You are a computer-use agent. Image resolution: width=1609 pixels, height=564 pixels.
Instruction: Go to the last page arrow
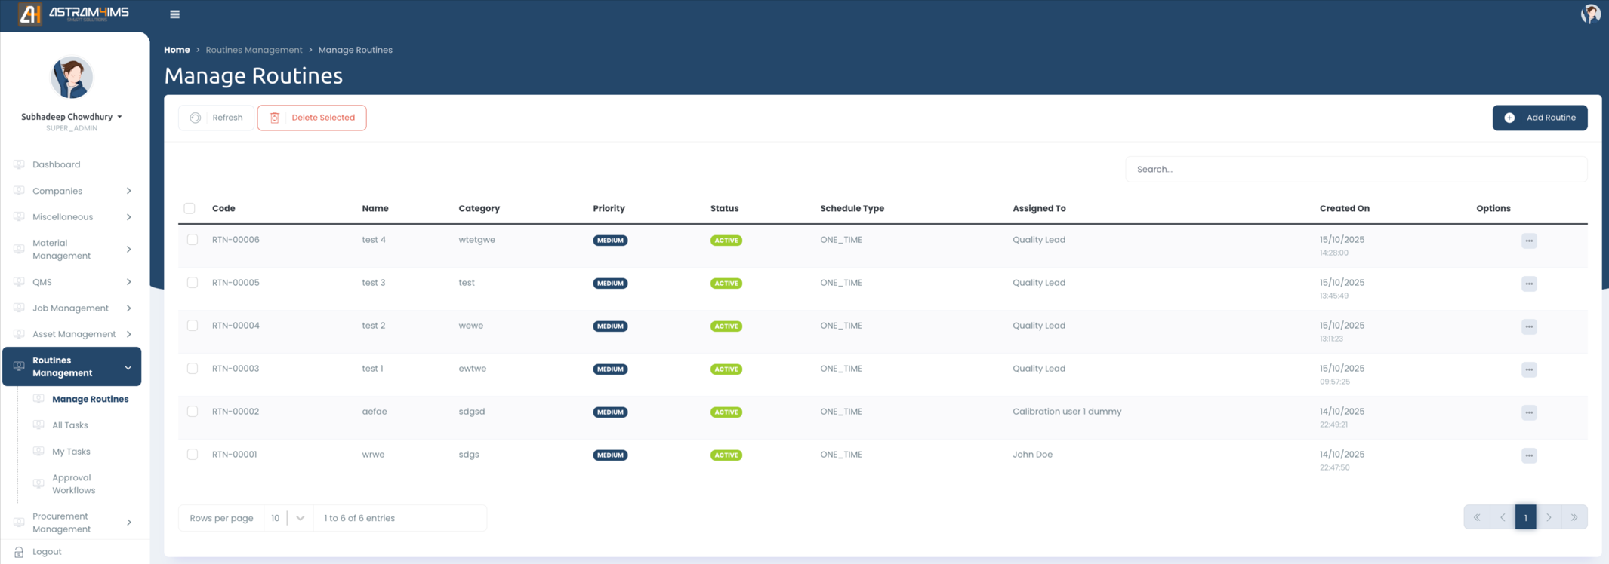pos(1574,517)
